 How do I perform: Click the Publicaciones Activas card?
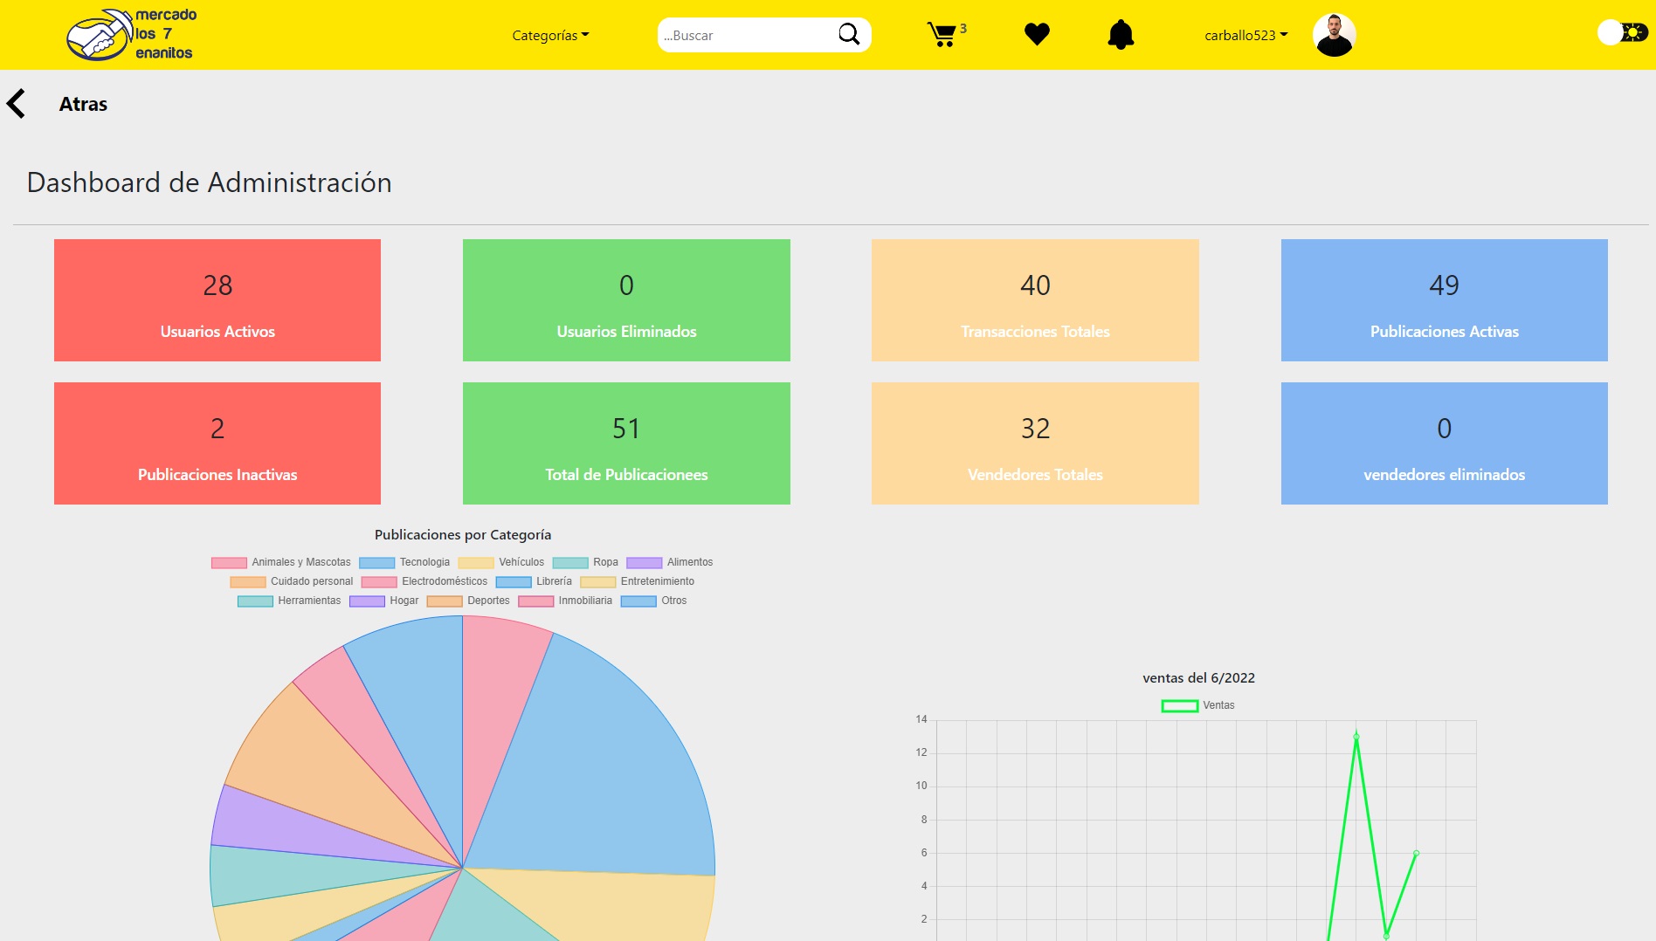coord(1444,299)
